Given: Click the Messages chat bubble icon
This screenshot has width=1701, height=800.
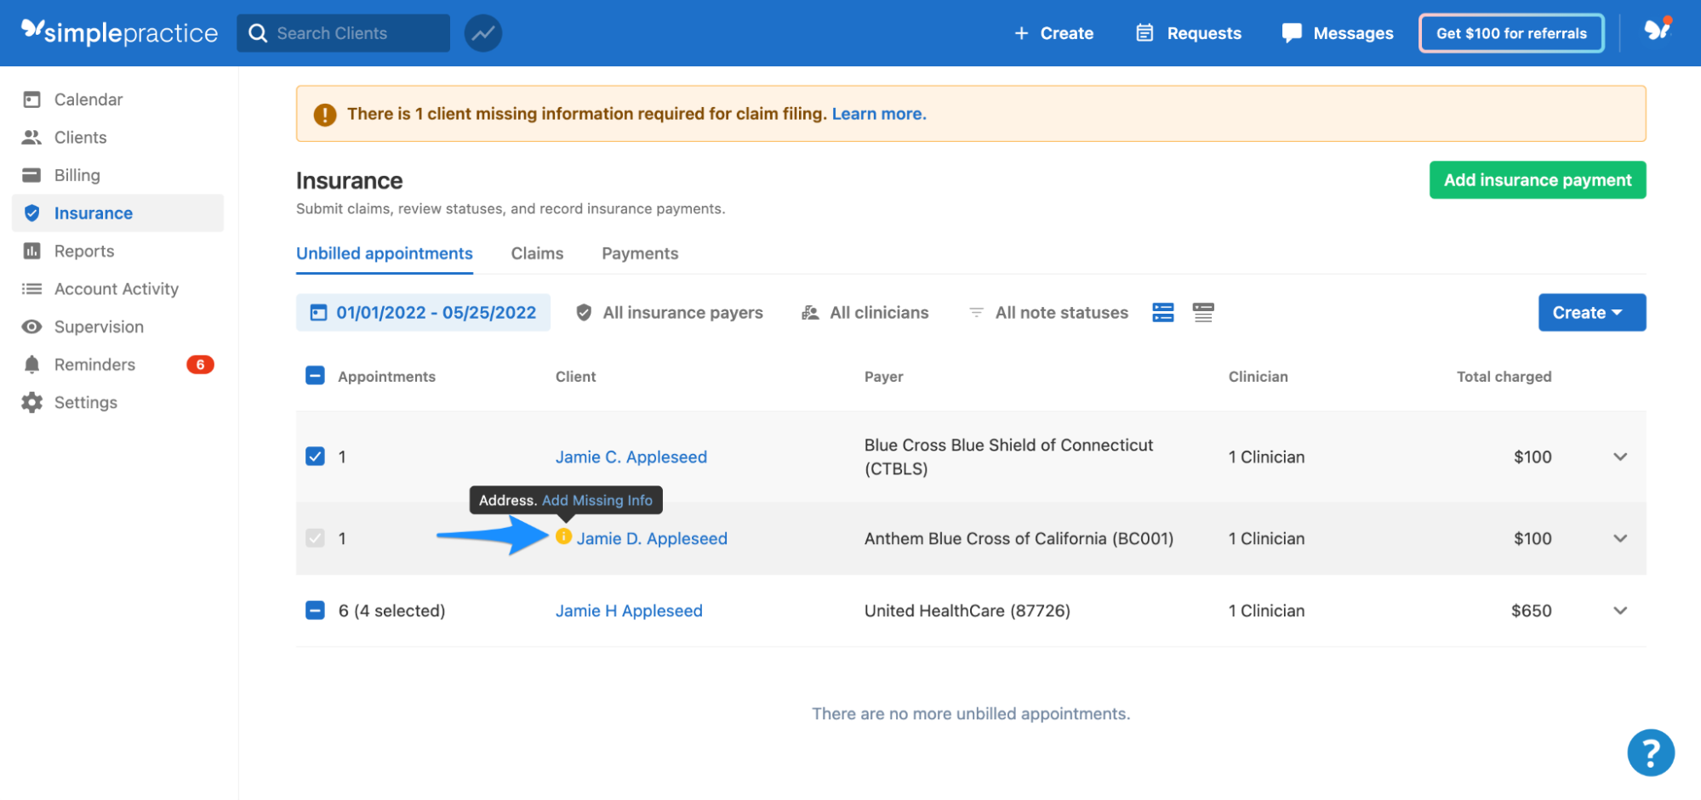Looking at the screenshot, I should pyautogui.click(x=1292, y=33).
